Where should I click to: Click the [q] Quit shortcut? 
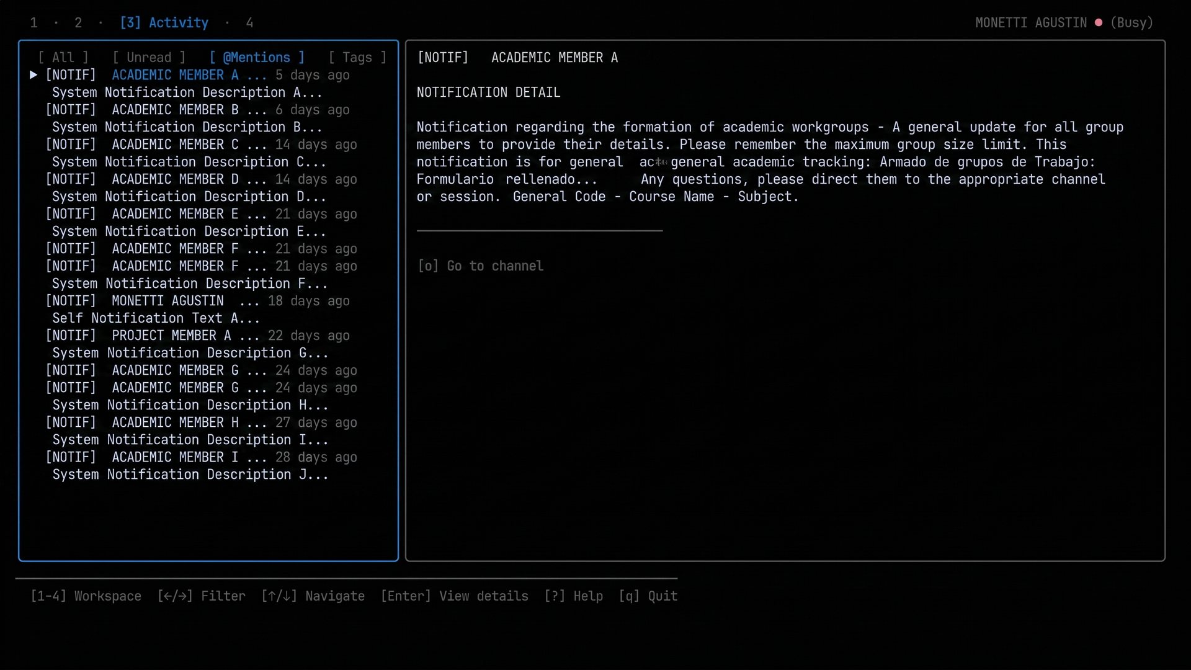click(648, 596)
